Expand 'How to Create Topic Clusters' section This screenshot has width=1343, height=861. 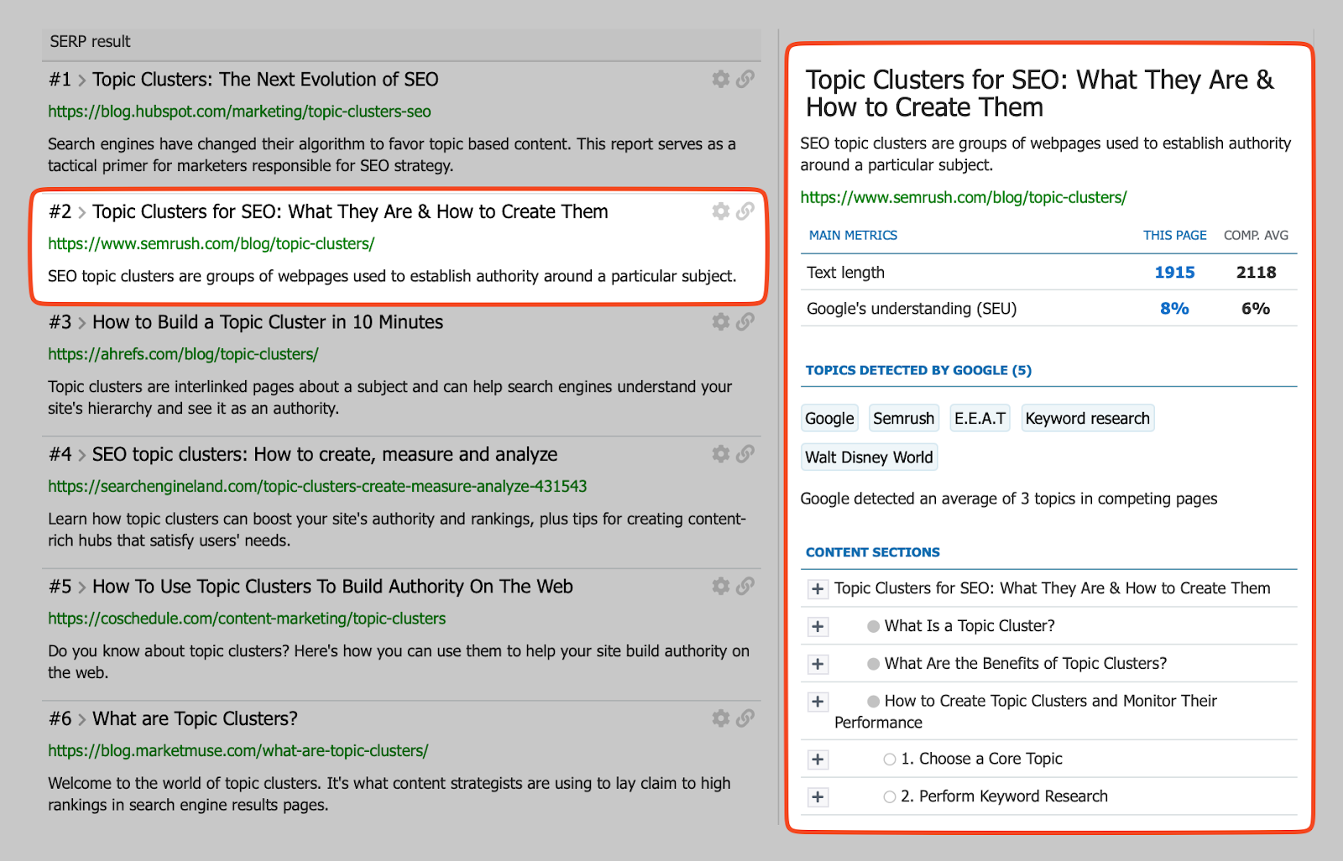[818, 702]
